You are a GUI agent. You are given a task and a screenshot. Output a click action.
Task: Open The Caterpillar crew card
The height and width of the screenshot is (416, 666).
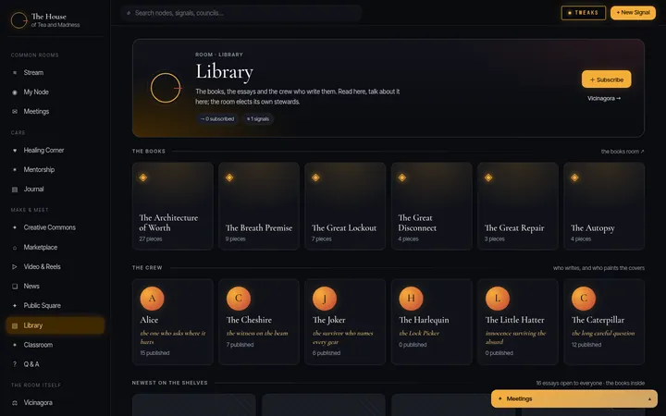[x=604, y=322]
